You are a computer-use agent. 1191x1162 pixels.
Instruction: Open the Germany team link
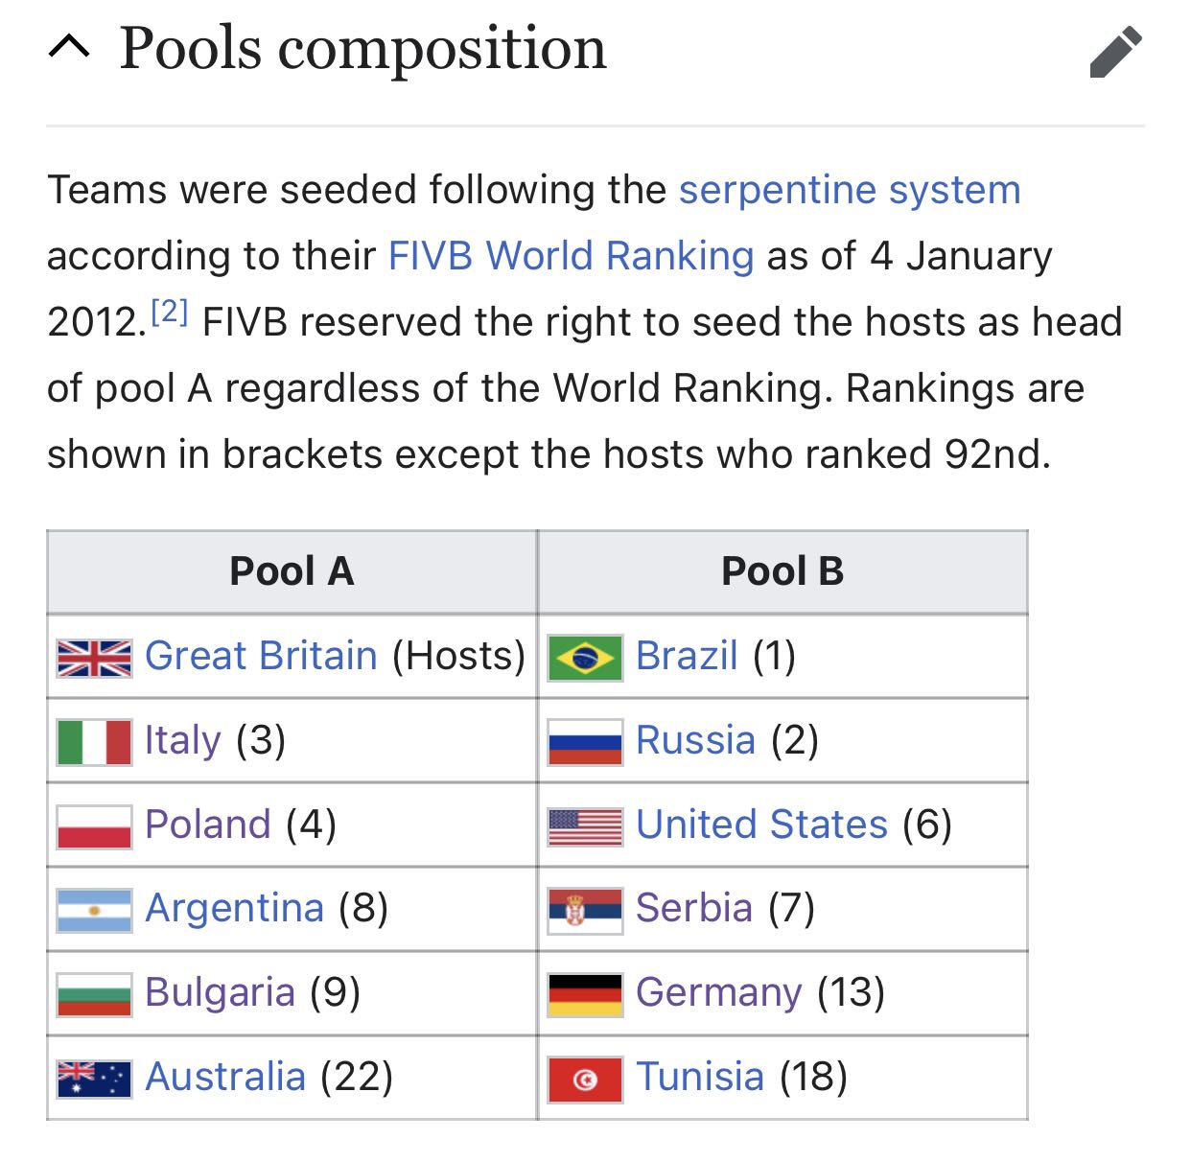pos(719,992)
